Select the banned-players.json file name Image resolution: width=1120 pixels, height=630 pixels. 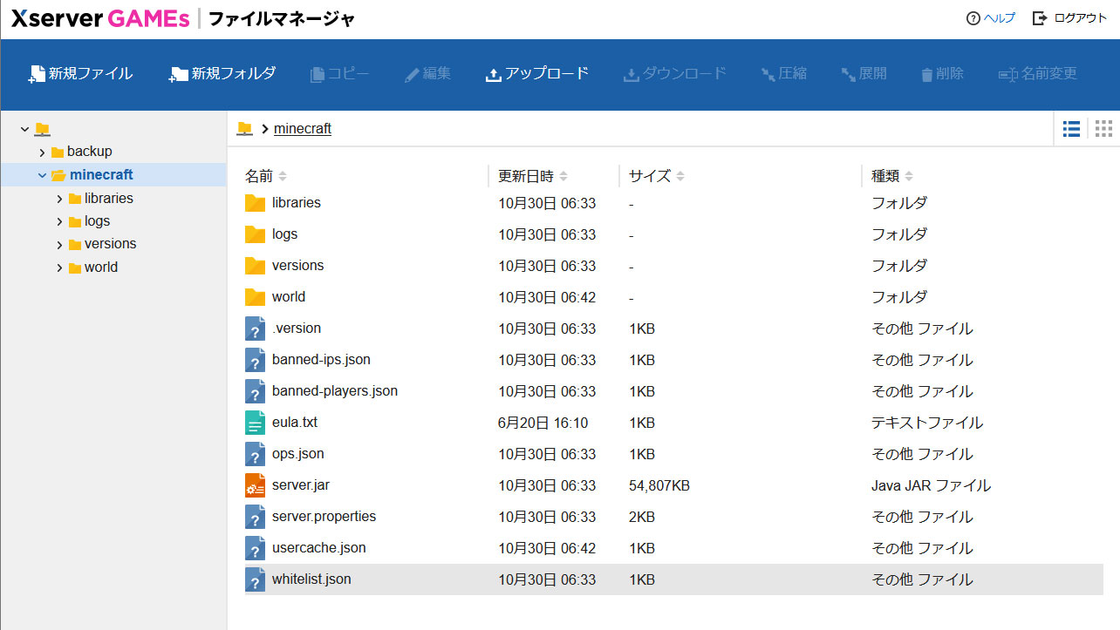tap(335, 391)
